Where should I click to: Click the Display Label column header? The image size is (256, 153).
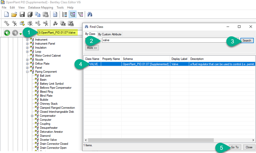point(179,59)
